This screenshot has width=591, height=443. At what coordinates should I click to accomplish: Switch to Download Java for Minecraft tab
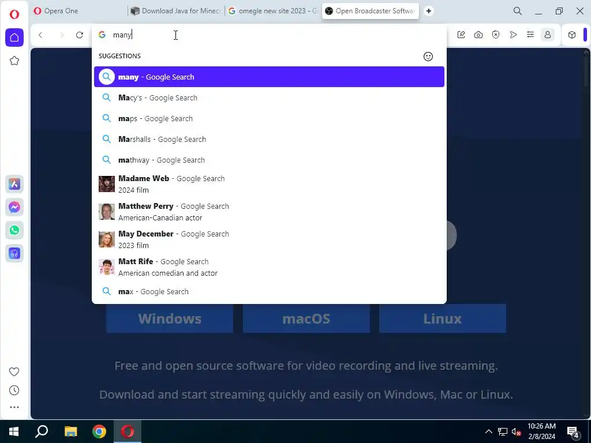(175, 11)
